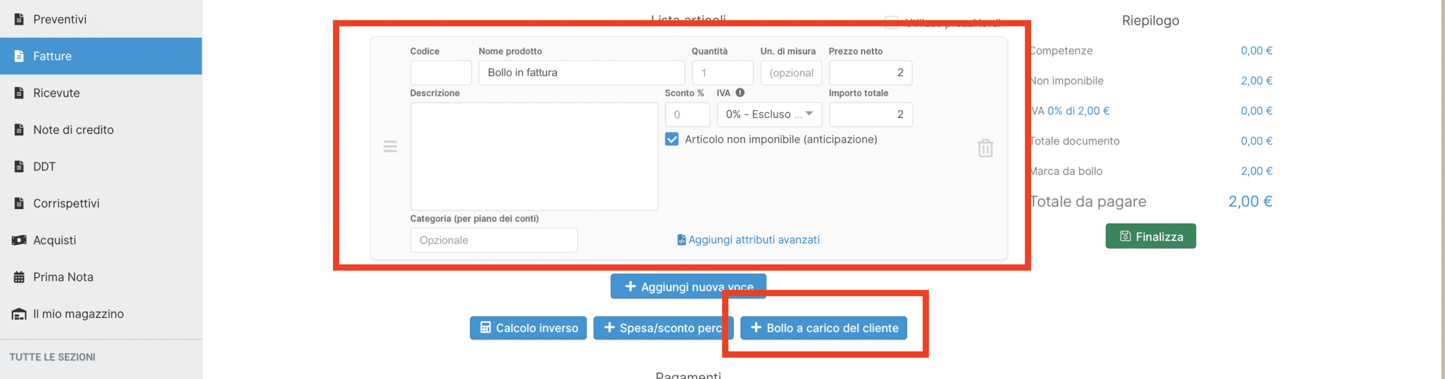The width and height of the screenshot is (1445, 379).
Task: Open the DDT sidebar item
Action: tap(44, 166)
